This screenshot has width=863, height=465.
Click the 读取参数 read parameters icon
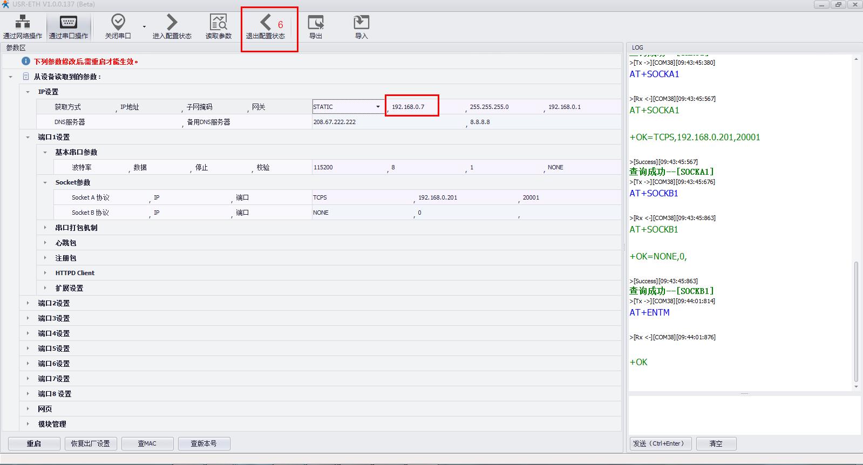(218, 26)
